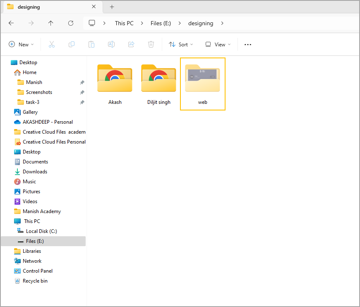Open the New item dropdown
The width and height of the screenshot is (360, 307).
pos(21,44)
